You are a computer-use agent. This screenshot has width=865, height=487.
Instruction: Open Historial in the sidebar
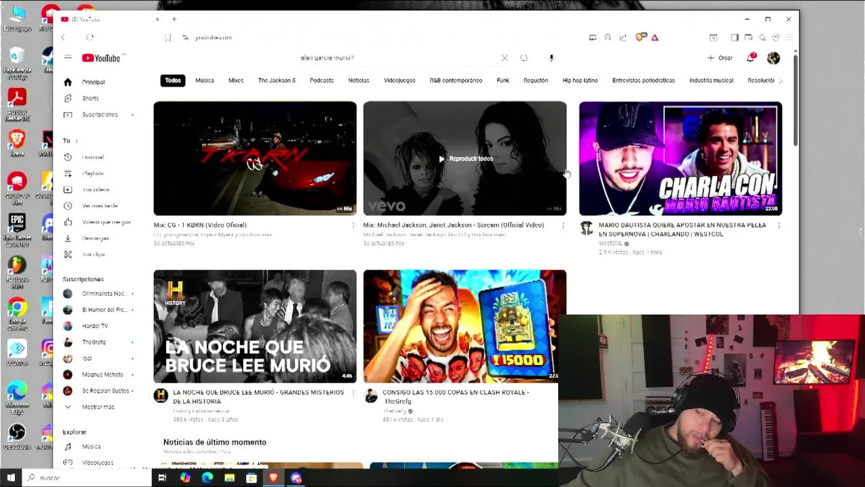pyautogui.click(x=94, y=157)
